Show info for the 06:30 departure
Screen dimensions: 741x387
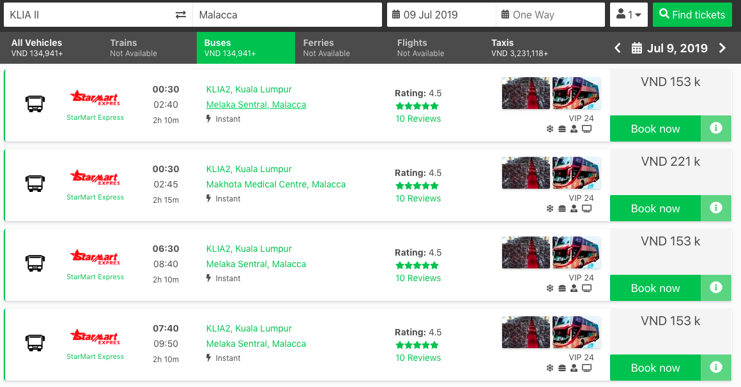[716, 288]
